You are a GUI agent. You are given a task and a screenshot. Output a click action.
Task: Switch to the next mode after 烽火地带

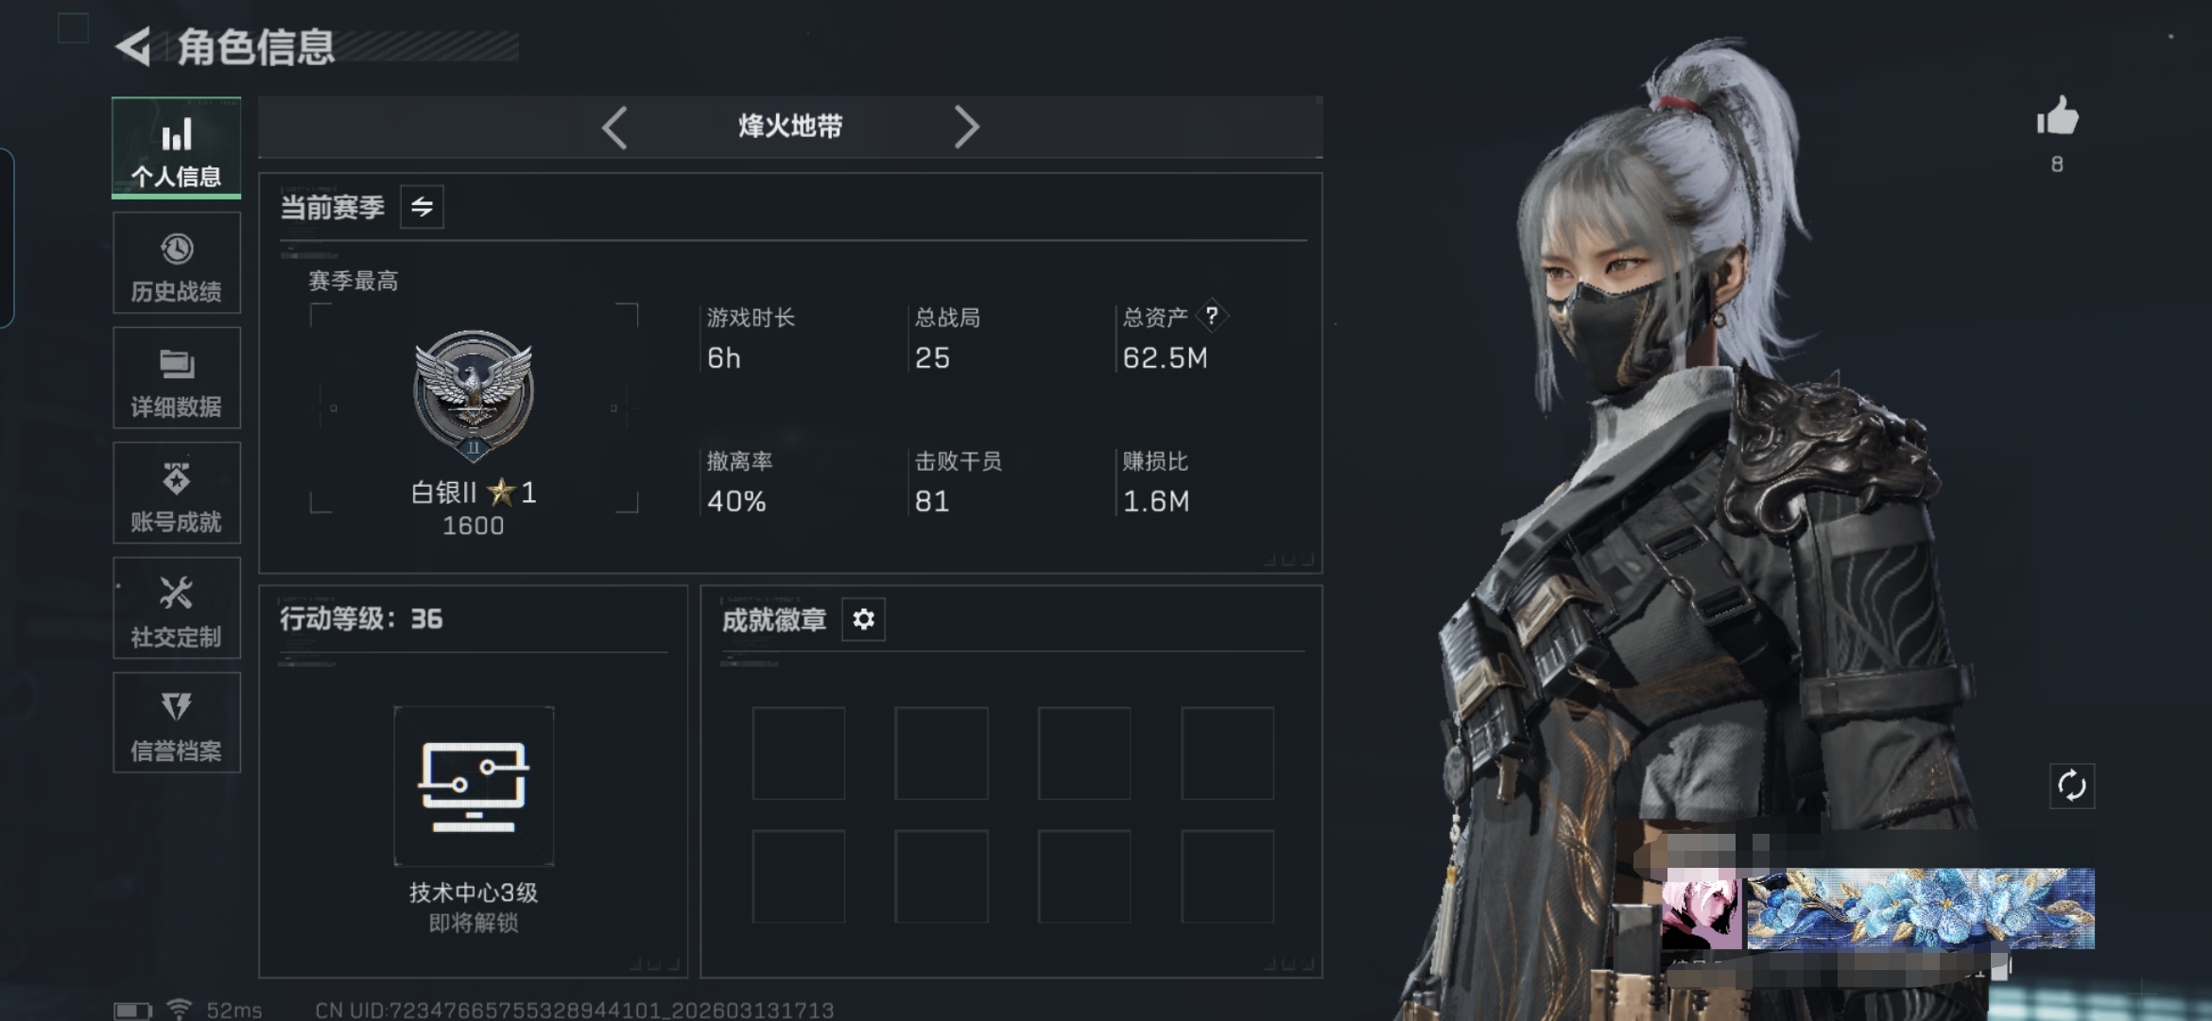click(x=966, y=128)
